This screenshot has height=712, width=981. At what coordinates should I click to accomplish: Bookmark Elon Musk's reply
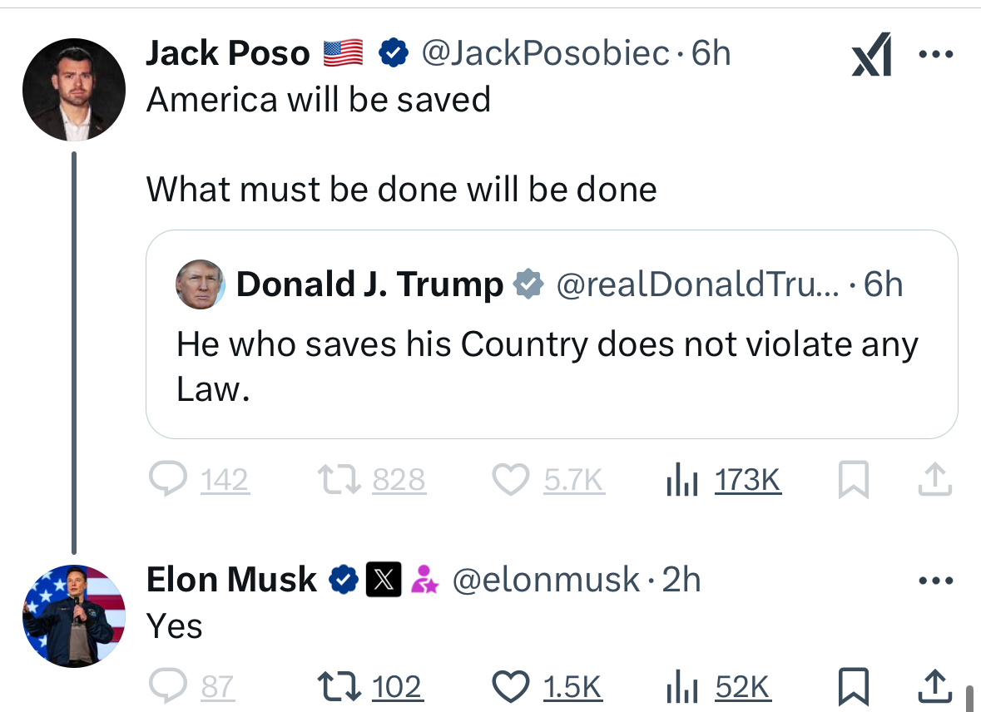coord(853,687)
